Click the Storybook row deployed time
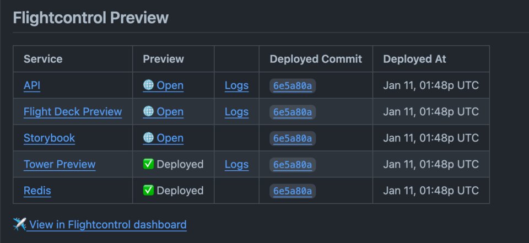This screenshot has height=243, width=529. coord(431,138)
